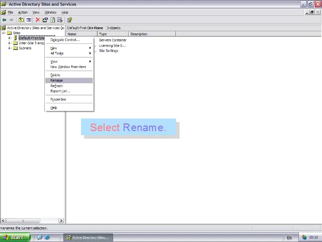Choose Delete from the context menu
Screen dimensions: 322x242
(69, 75)
